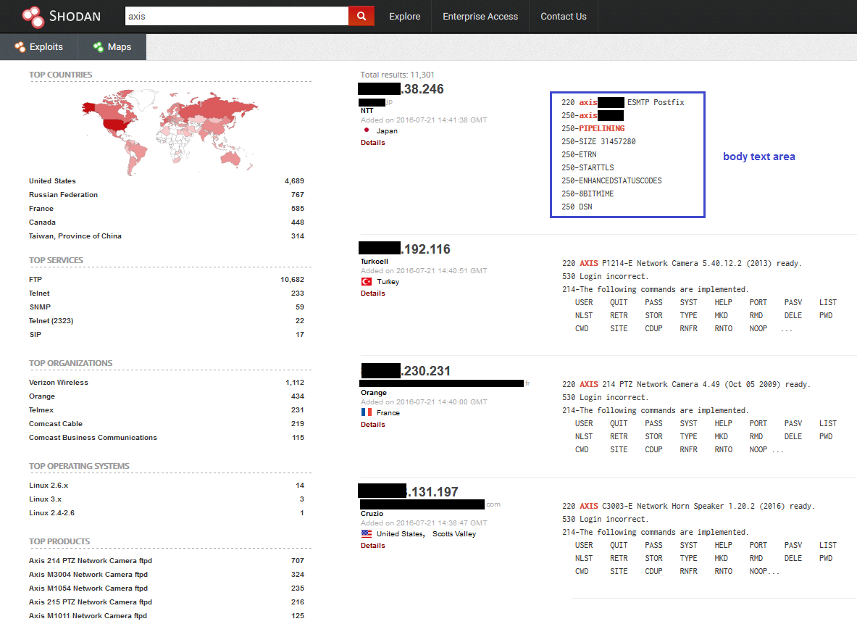
Task: Click the Japan flag dot icon
Action: tap(366, 130)
